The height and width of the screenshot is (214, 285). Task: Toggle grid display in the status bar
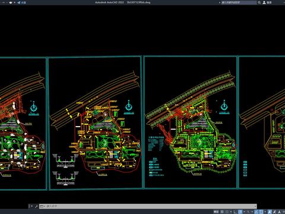click(222, 212)
